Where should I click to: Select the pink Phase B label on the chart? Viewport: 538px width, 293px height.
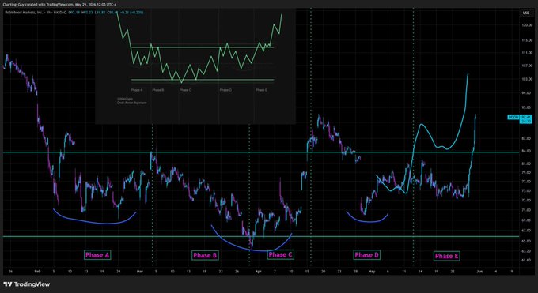(205, 255)
